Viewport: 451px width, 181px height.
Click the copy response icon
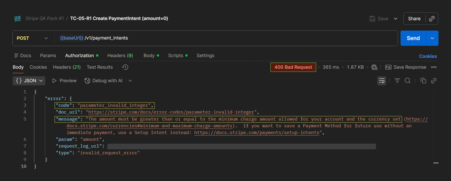423,81
